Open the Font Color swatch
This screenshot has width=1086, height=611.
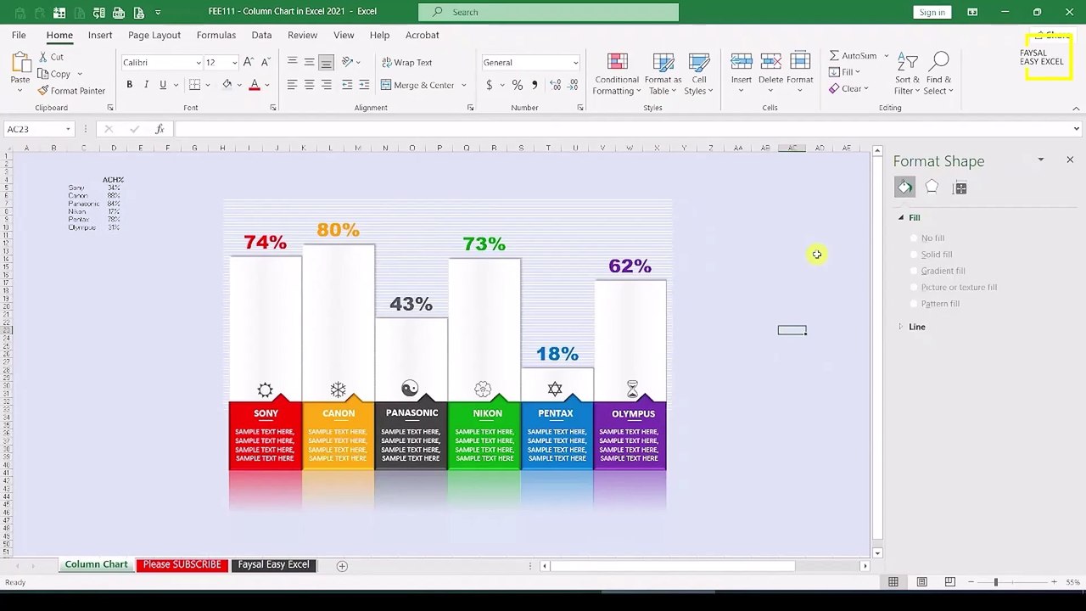pos(254,85)
